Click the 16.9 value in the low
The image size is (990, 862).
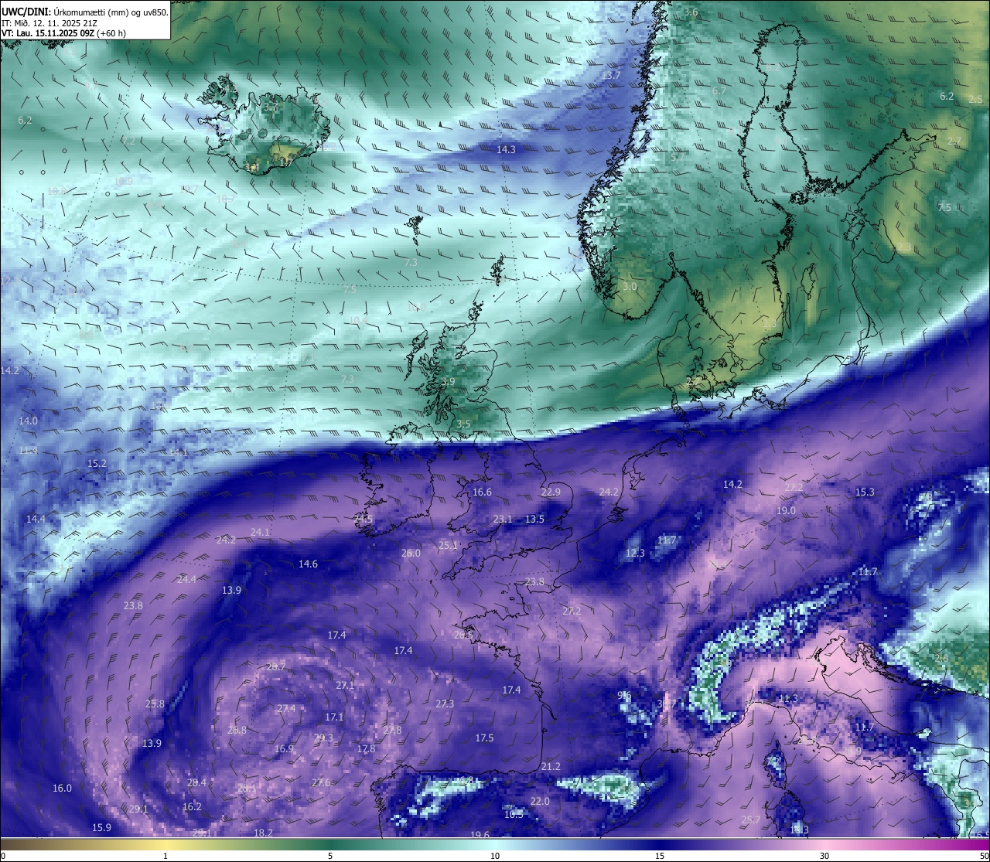tap(284, 748)
